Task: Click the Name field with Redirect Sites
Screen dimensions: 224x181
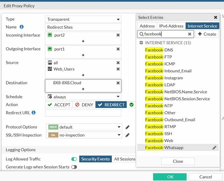Action: pos(83,27)
